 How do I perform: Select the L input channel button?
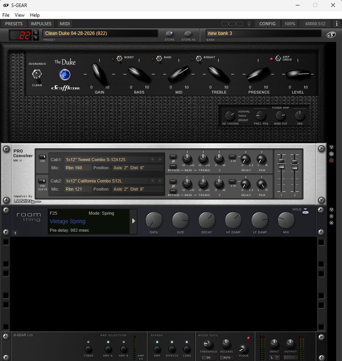272,358
